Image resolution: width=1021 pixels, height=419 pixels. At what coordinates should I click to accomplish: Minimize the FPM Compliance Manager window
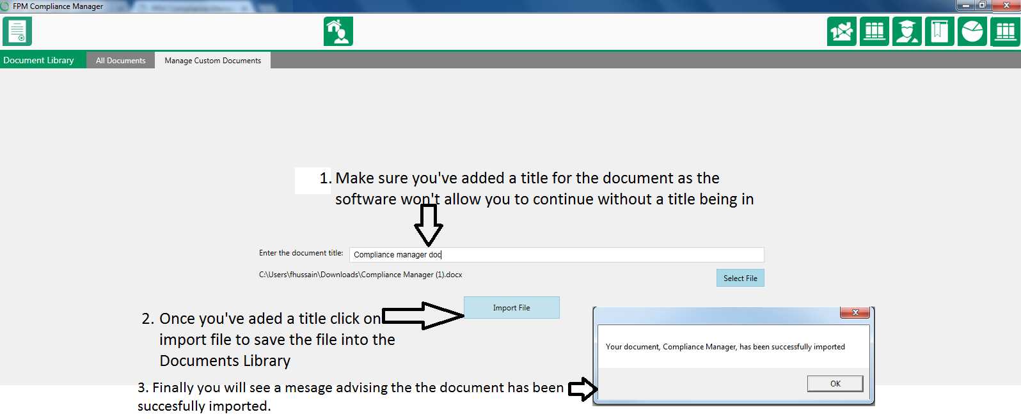click(966, 5)
